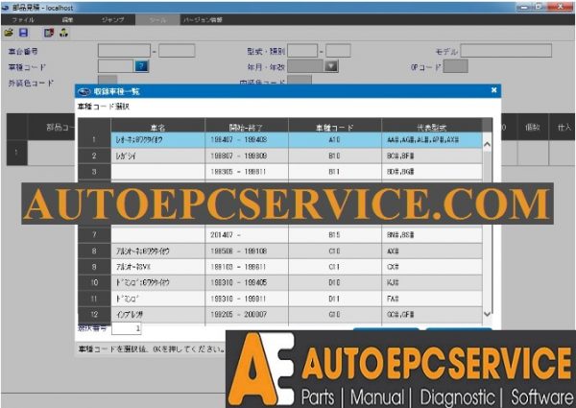Screen dimensions: 576x408
Task: Click the date cell 201407 -
Action: click(x=247, y=234)
